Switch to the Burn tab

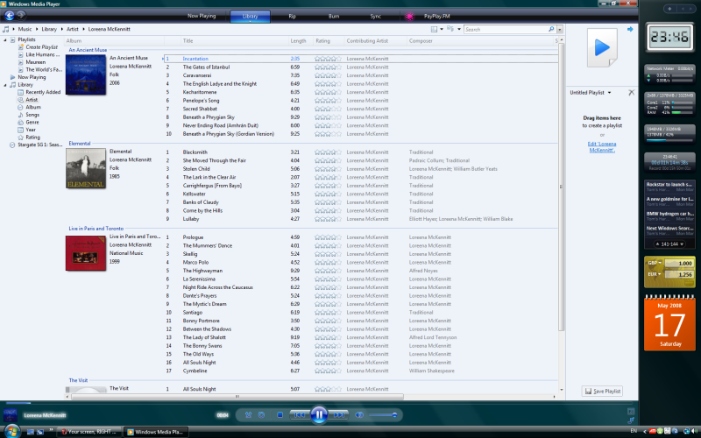pyautogui.click(x=334, y=16)
